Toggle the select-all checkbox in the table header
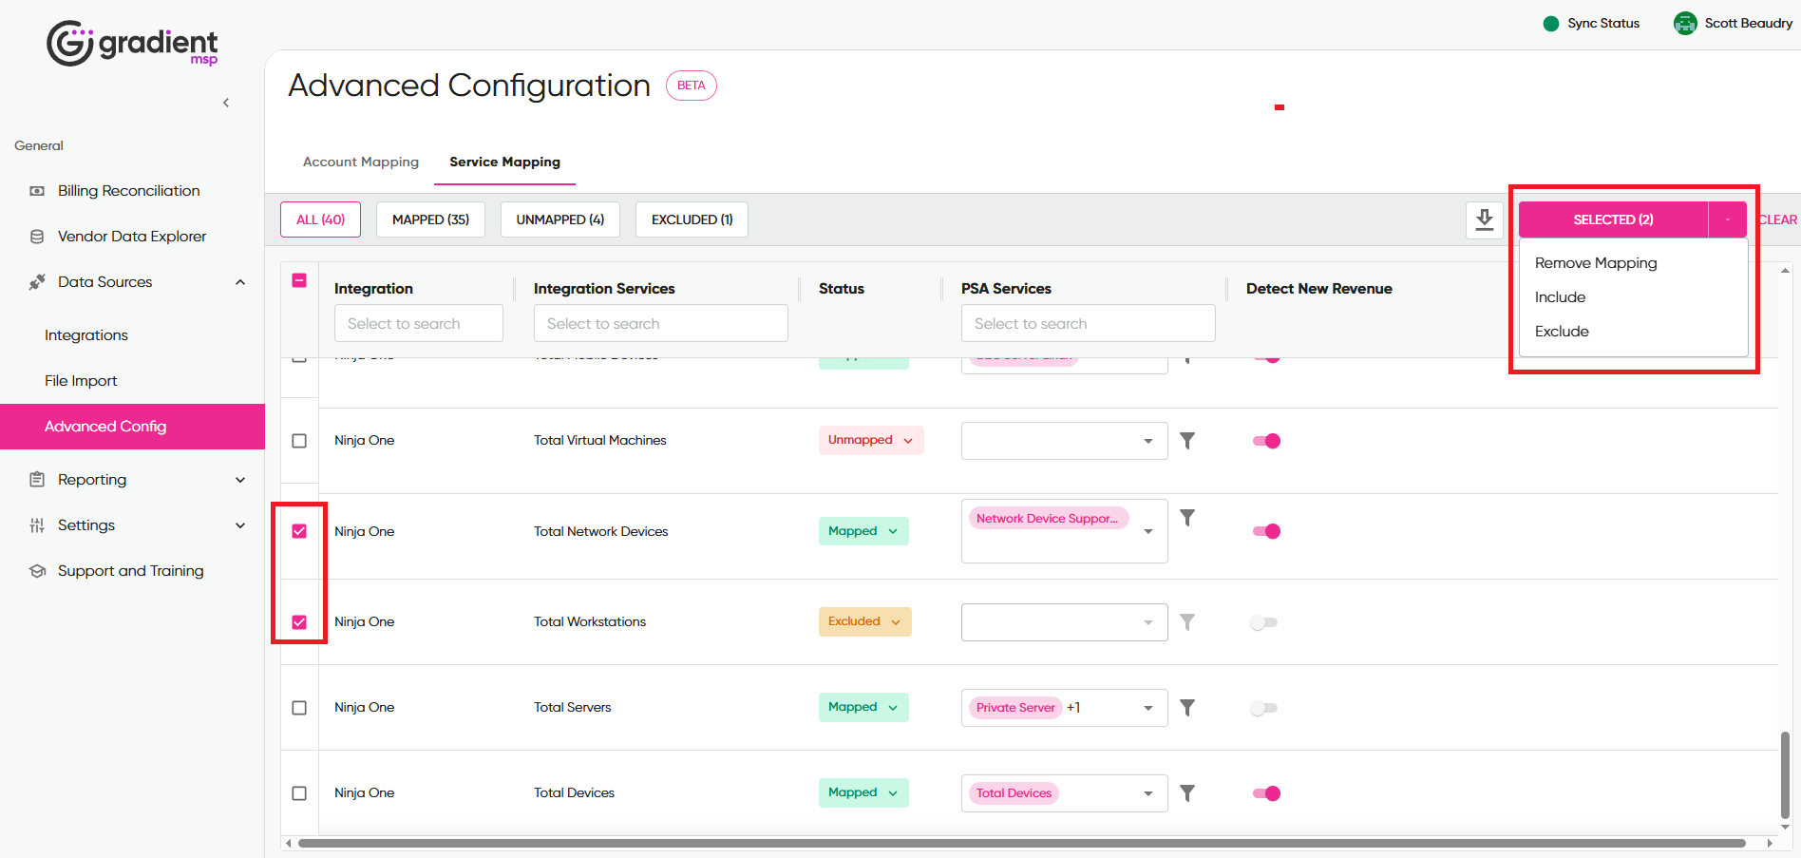The image size is (1801, 858). [x=299, y=280]
